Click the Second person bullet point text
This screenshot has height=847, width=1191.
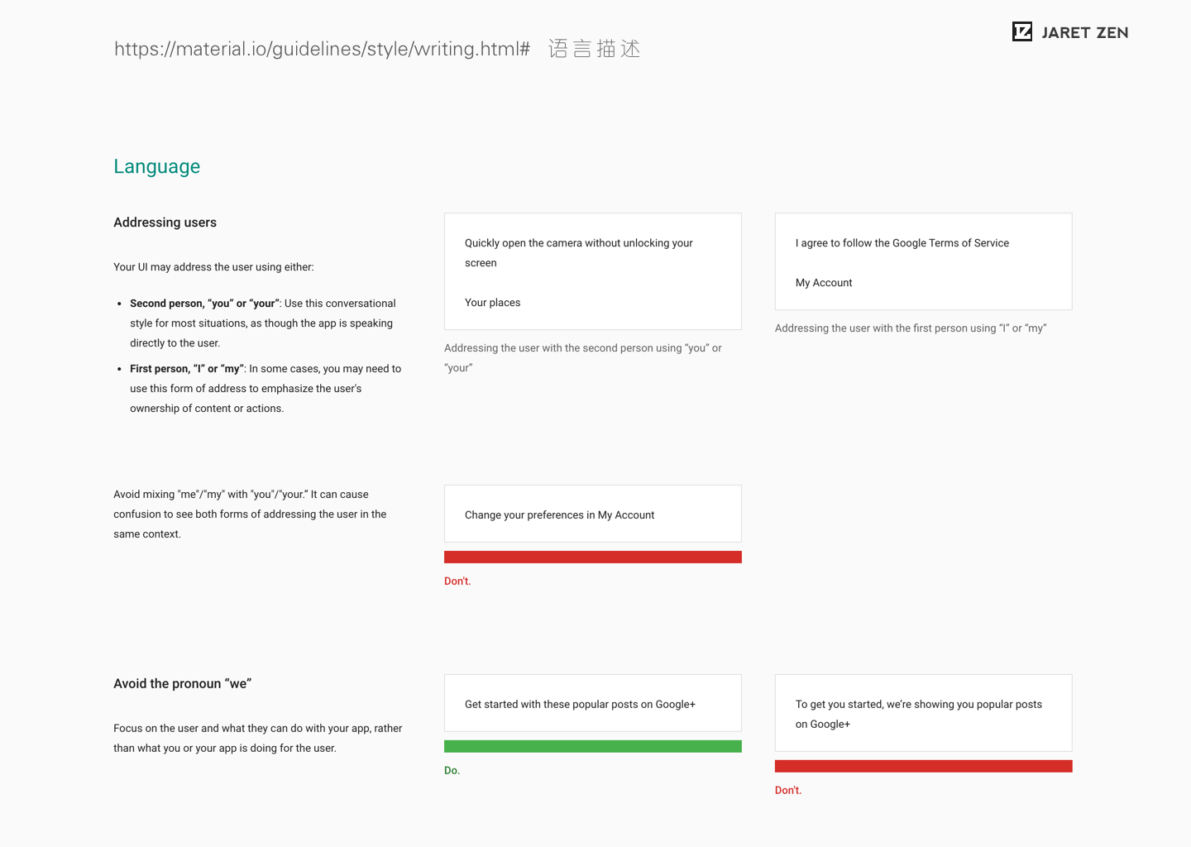(262, 323)
